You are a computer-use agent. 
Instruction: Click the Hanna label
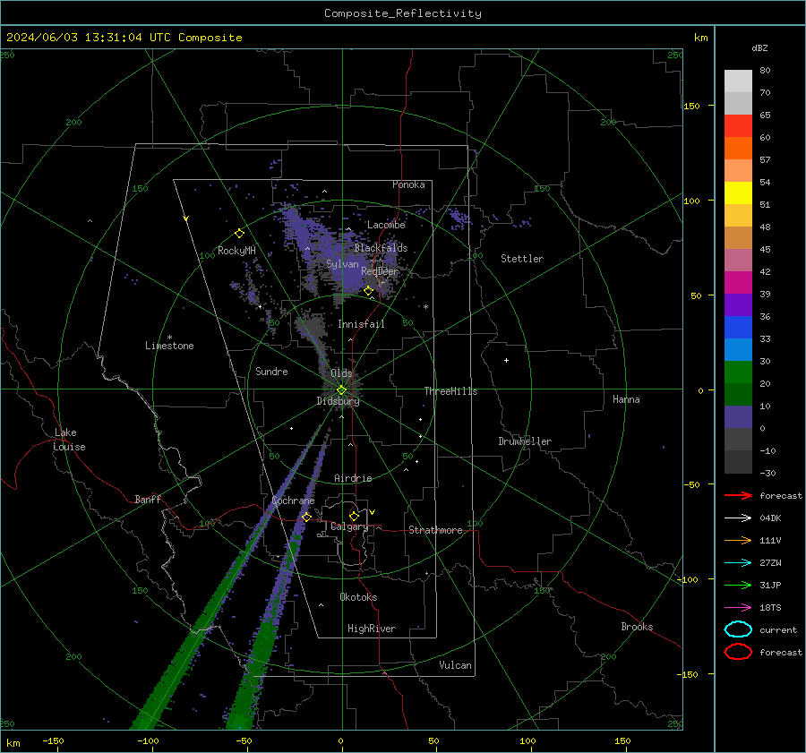(x=626, y=399)
